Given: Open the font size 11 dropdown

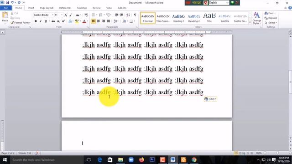Looking at the screenshot, I should point(62,15).
